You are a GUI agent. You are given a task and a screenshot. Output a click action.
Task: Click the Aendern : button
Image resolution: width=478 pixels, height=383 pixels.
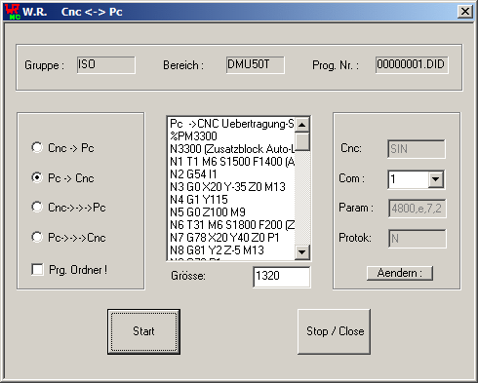[400, 273]
